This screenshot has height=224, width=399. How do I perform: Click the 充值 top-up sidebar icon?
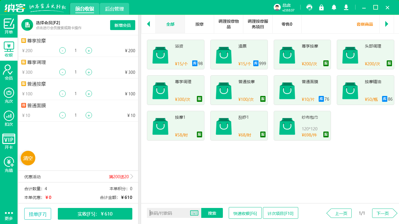9,164
